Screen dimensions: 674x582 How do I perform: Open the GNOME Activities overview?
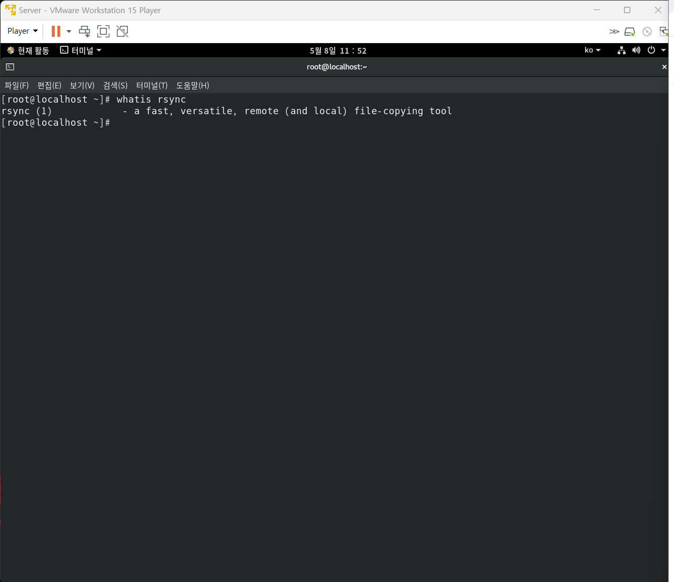point(28,51)
